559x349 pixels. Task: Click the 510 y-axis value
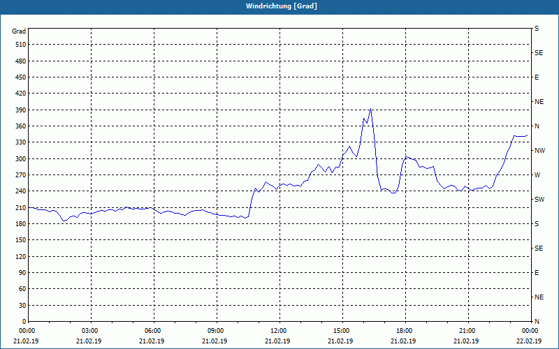21,45
